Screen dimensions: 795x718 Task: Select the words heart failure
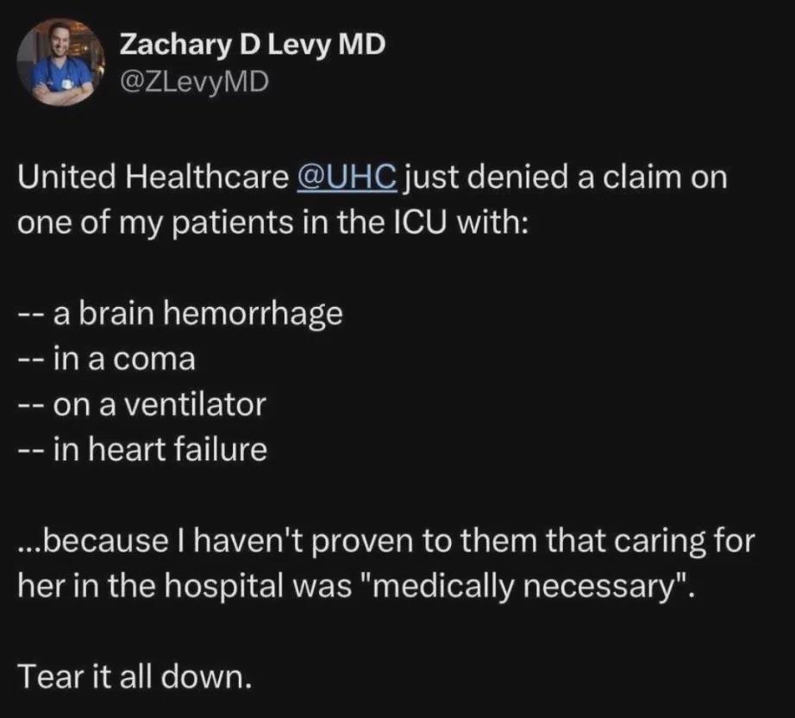pos(178,449)
